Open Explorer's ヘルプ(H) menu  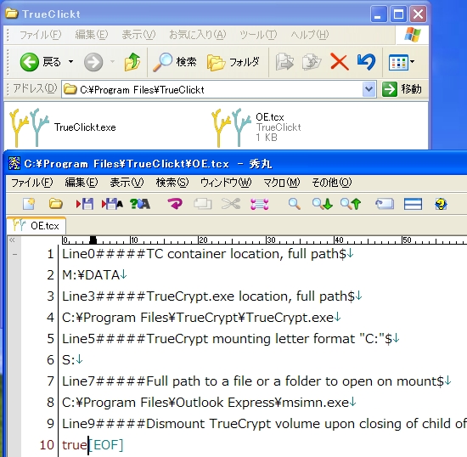(x=310, y=35)
